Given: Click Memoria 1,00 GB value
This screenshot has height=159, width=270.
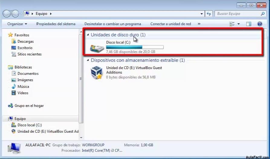Looking at the screenshot, I should click(x=147, y=145).
